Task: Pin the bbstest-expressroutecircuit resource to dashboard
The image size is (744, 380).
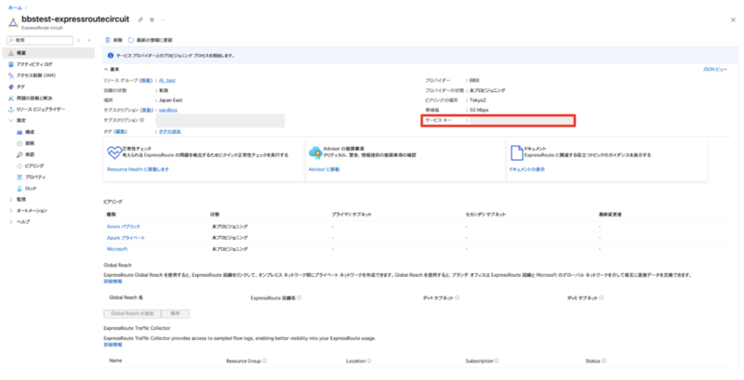Action: point(140,20)
